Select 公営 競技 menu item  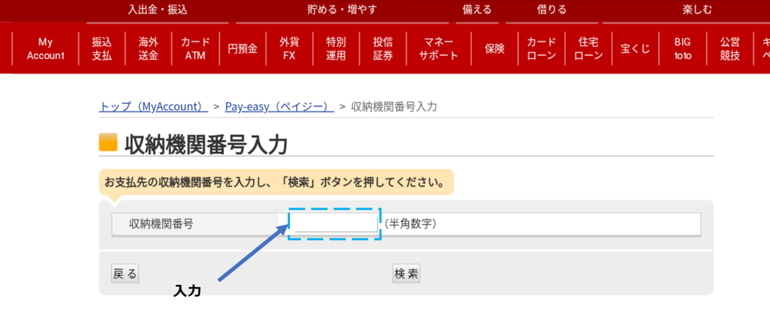[x=730, y=49]
